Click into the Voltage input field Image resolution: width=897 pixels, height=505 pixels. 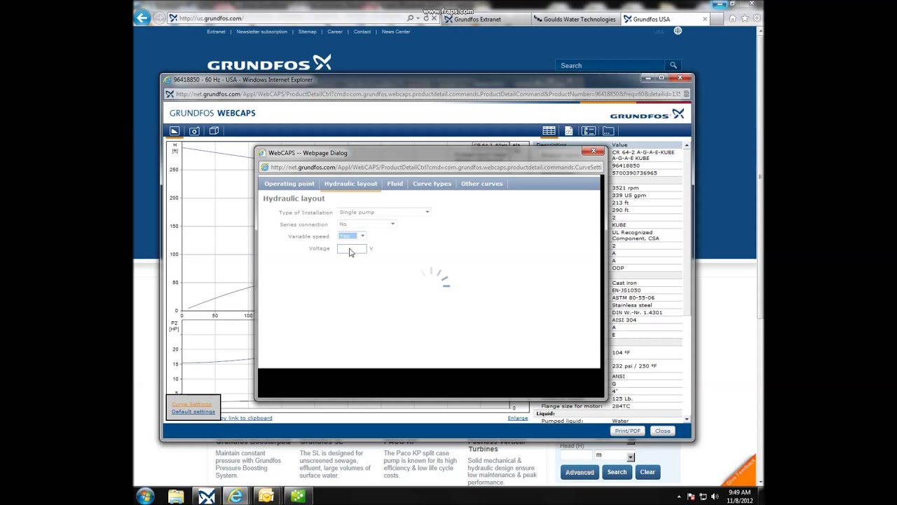tap(352, 248)
